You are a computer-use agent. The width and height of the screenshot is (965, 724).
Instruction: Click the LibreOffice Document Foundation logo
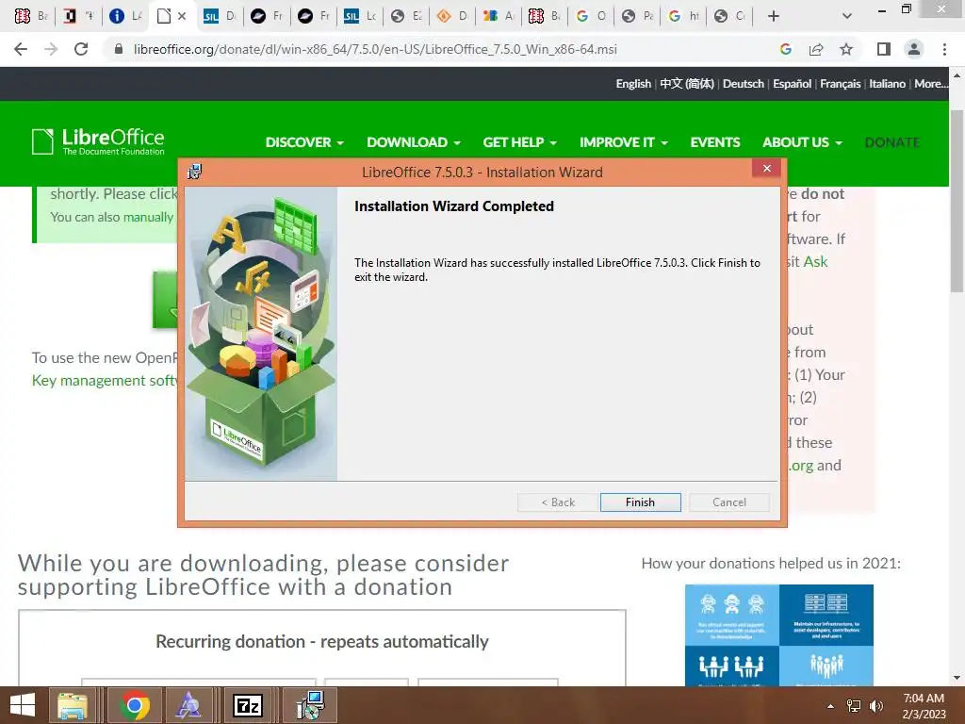(x=98, y=141)
